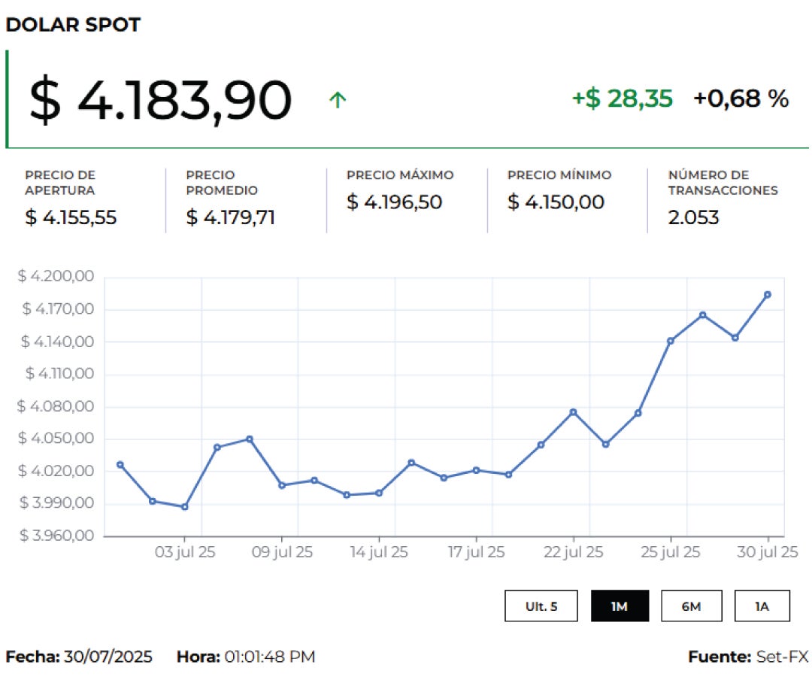Click the data point above 14 jul 25
The width and height of the screenshot is (812, 677).
379,493
